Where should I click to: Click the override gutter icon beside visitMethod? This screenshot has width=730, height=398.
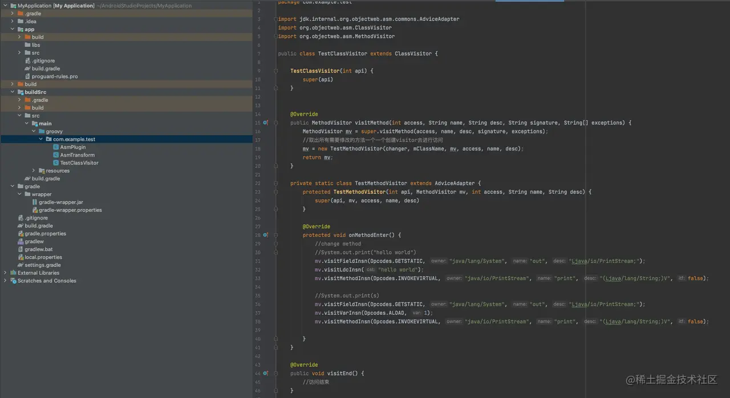pyautogui.click(x=265, y=122)
